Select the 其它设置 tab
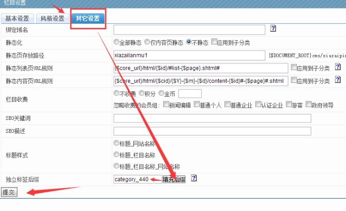The width and height of the screenshot is (346, 211). point(88,19)
